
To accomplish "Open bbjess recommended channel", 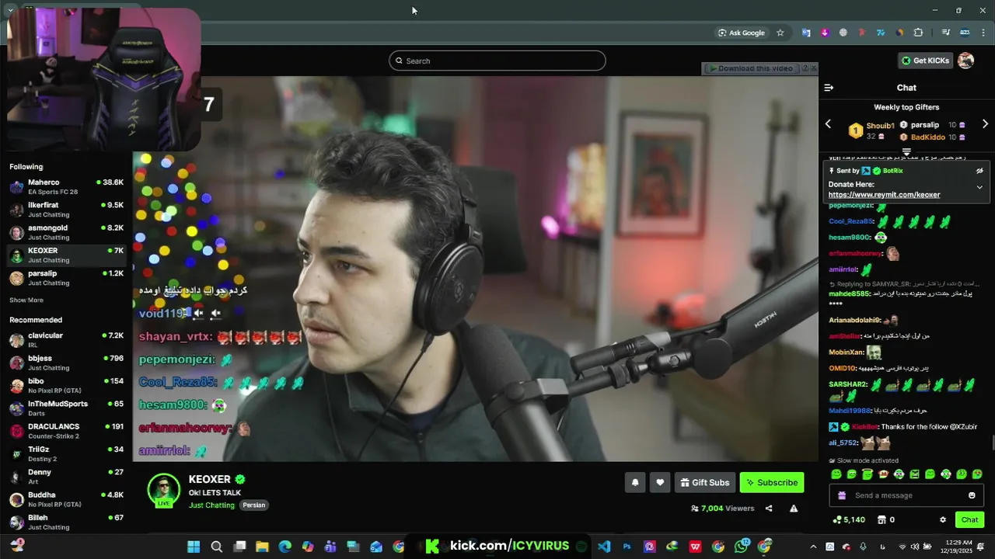I will pos(66,363).
